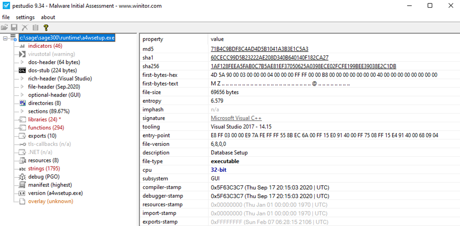This screenshot has width=460, height=226.
Task: Expand the dos-header (64 bytes) node
Action: pos(22,62)
